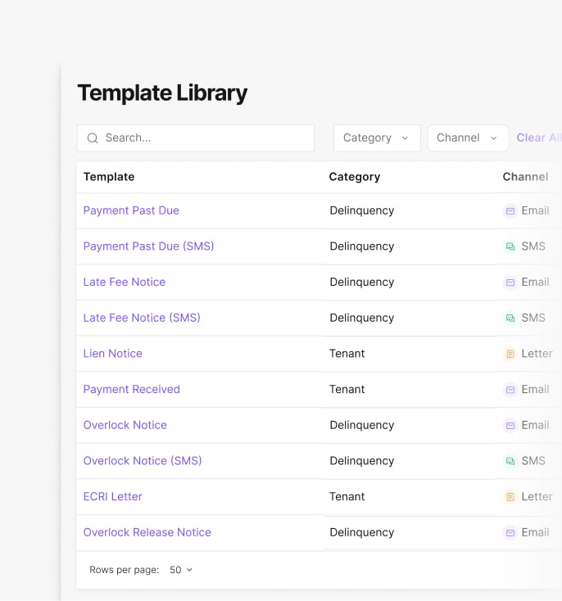Open the Channel filter dropdown
The height and width of the screenshot is (601, 562).
(x=468, y=138)
